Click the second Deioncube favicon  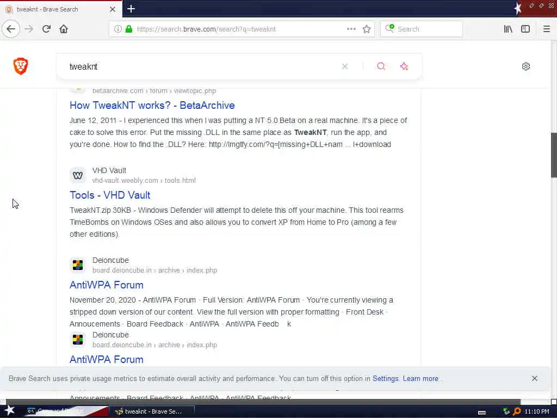78,340
